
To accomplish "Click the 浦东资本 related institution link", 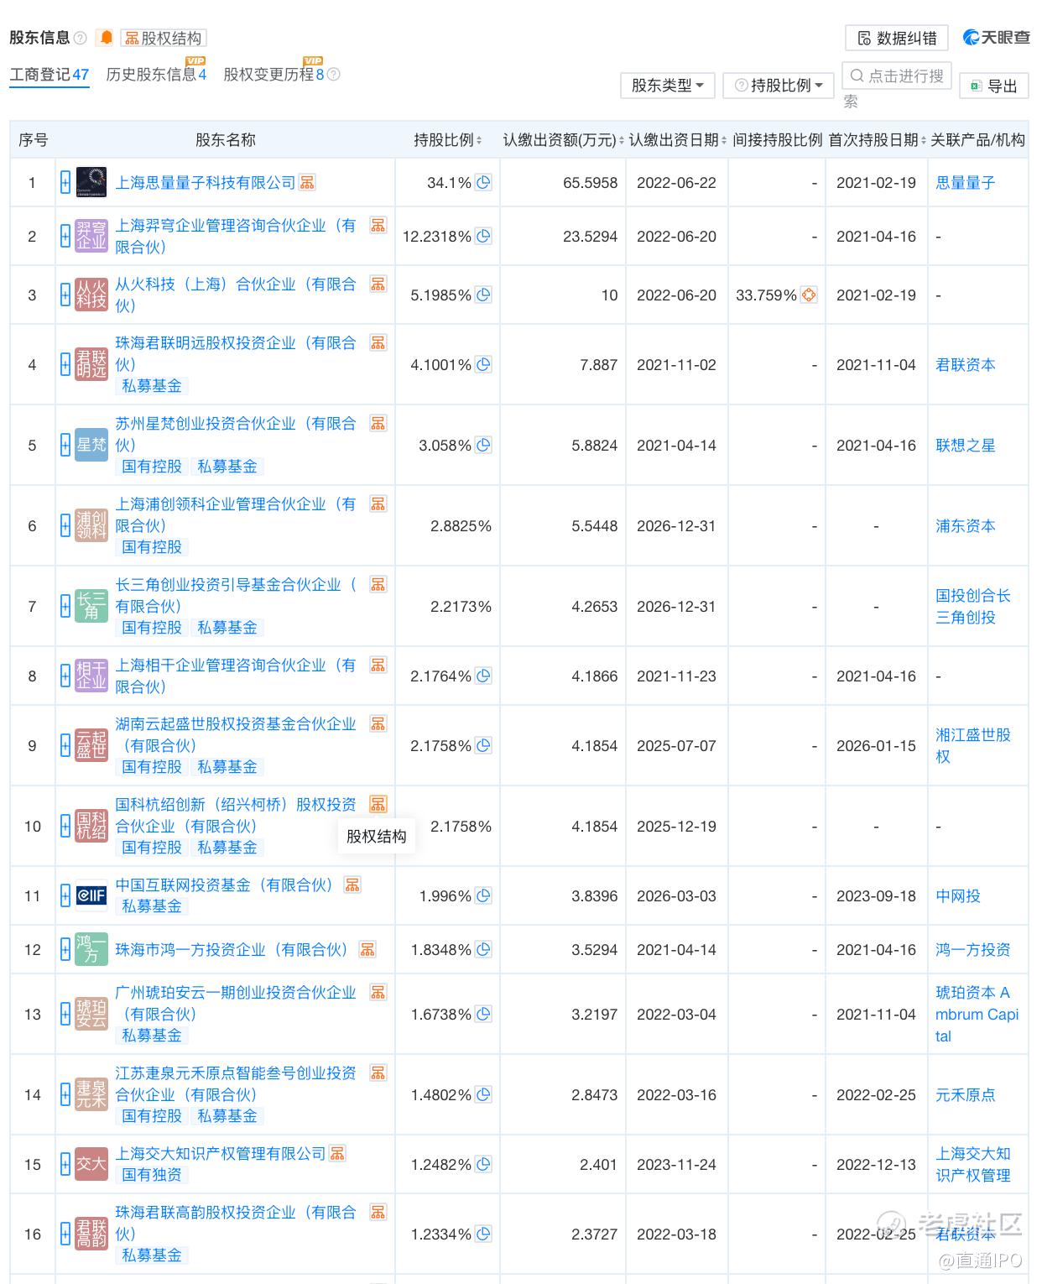I will (966, 525).
